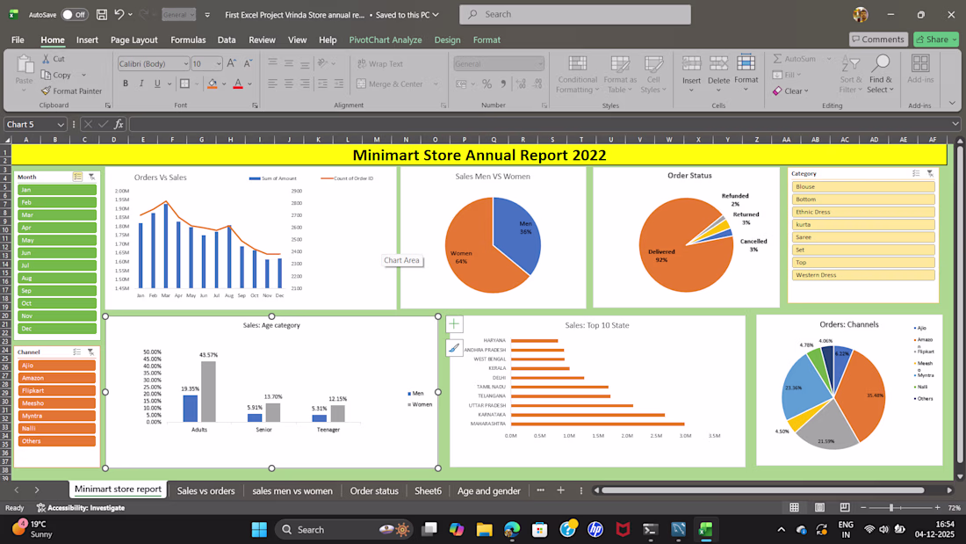
Task: Open Chart Styles brush button
Action: click(x=454, y=349)
